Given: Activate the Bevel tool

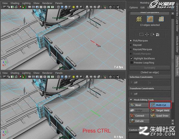Looking at the screenshot, I should click(139, 105).
